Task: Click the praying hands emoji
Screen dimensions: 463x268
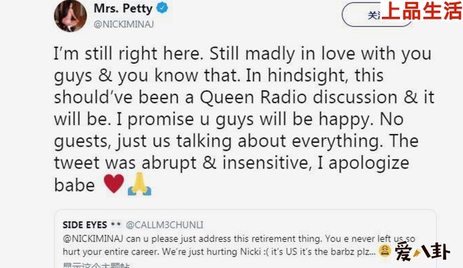Action: pyautogui.click(x=140, y=184)
